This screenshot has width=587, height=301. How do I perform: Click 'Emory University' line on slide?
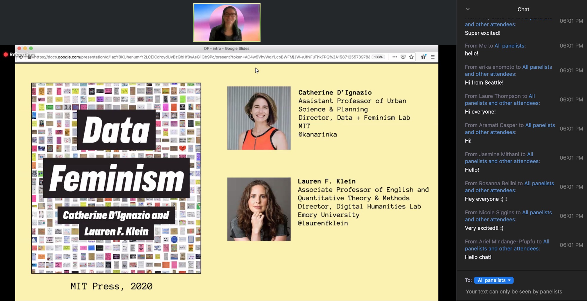coord(329,215)
